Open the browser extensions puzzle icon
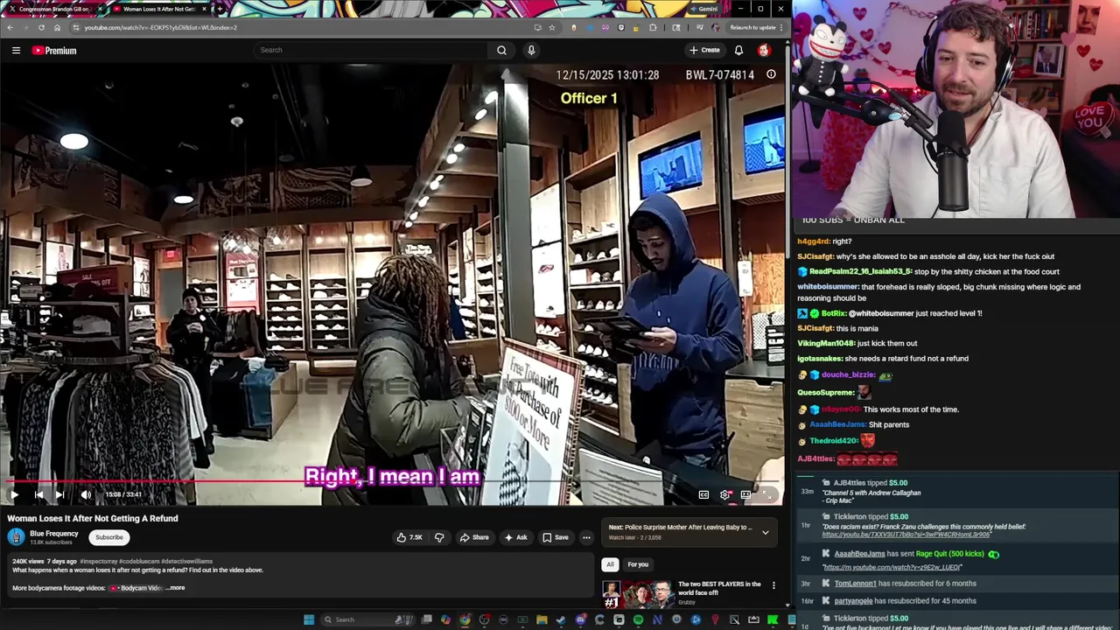This screenshot has width=1120, height=630. (x=653, y=27)
